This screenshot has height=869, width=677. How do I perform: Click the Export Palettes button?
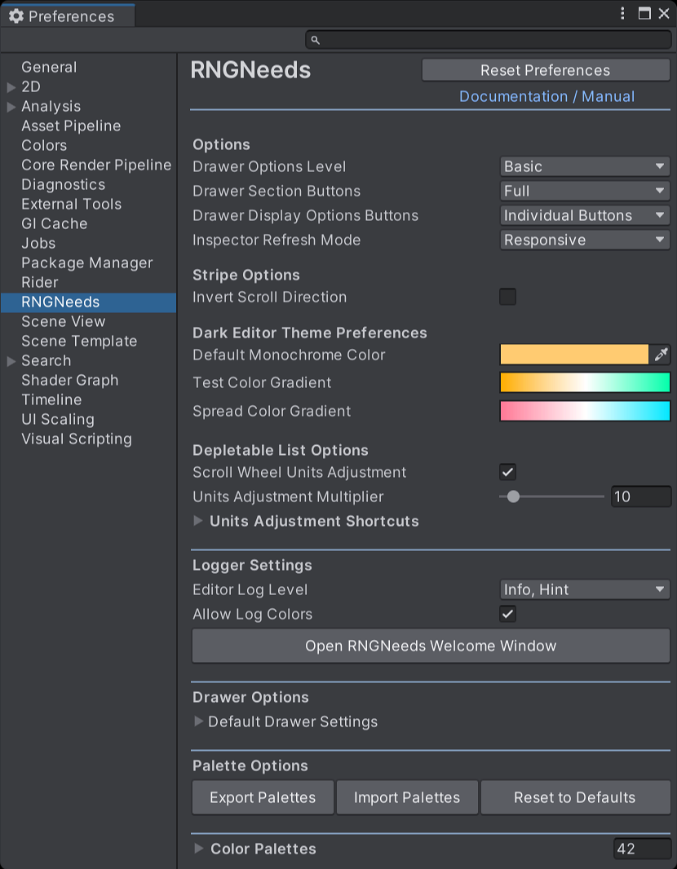tap(263, 797)
